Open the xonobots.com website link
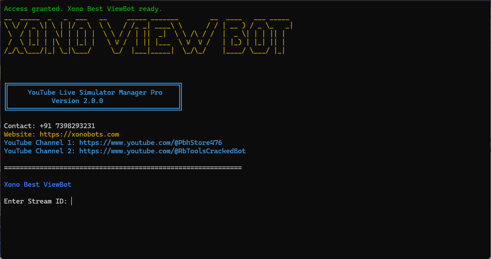Screen dimensions: 491x259 [78, 134]
